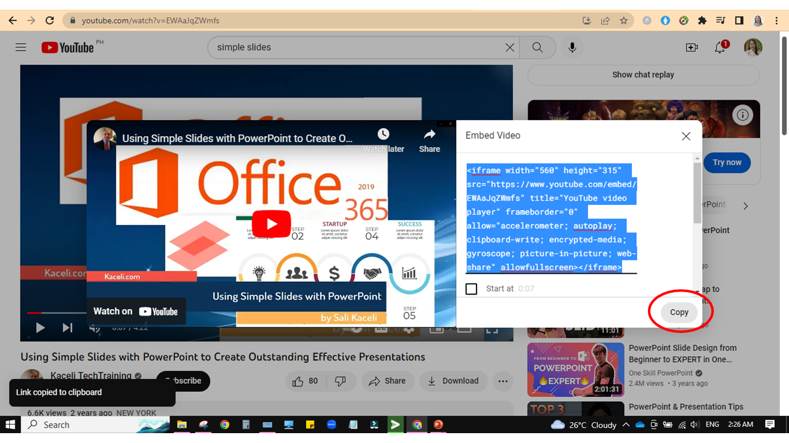789x443 pixels.
Task: Click the ad info icon
Action: [x=743, y=115]
